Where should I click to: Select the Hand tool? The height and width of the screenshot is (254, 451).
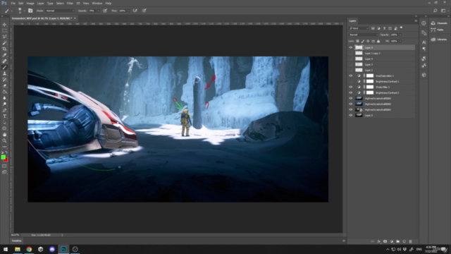[4, 135]
